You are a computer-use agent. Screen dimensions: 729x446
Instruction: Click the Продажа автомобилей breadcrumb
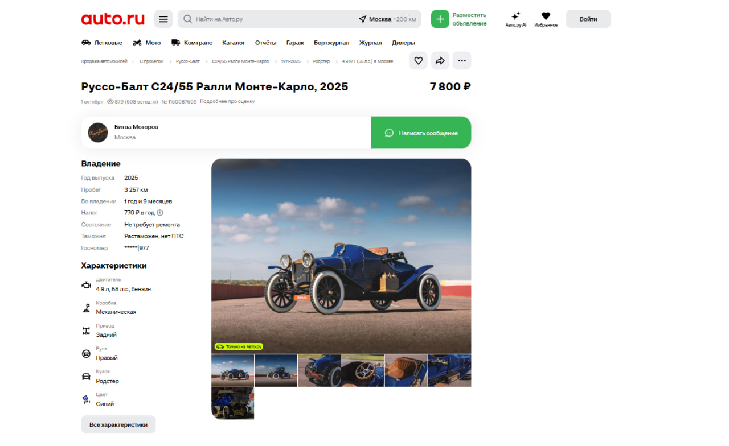point(104,61)
